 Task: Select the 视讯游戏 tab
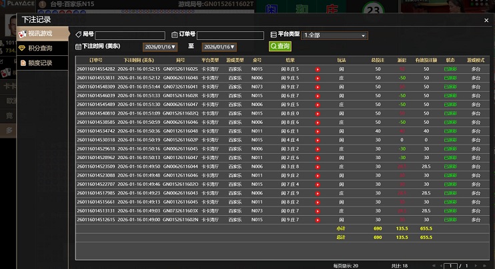coord(40,33)
